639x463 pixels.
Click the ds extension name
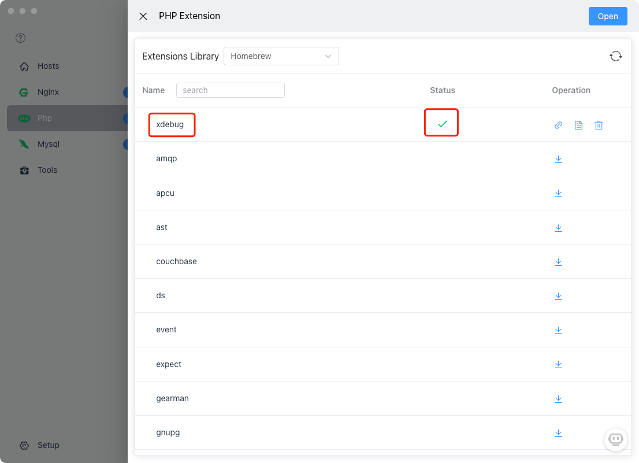coord(161,295)
